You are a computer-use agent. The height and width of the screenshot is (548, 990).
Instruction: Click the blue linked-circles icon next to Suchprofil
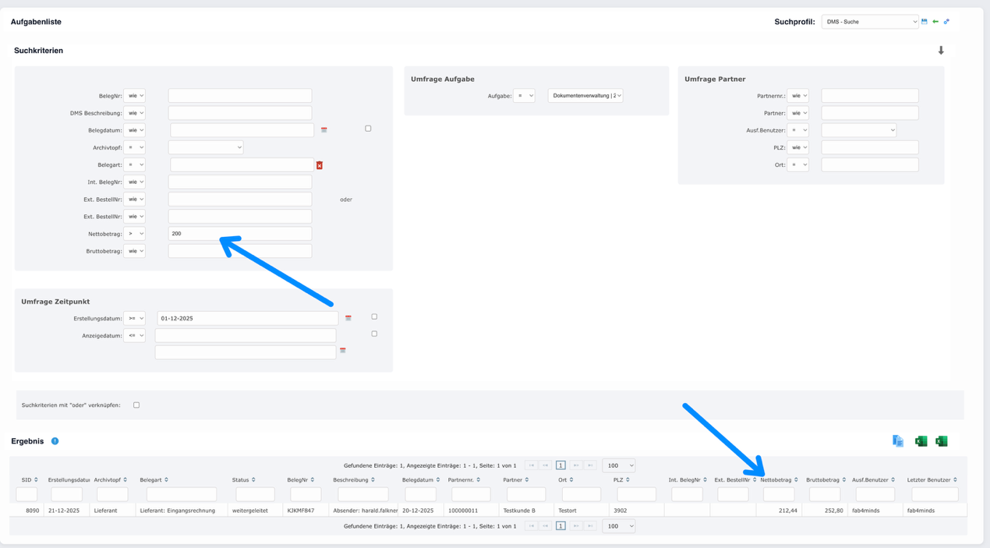pyautogui.click(x=946, y=22)
